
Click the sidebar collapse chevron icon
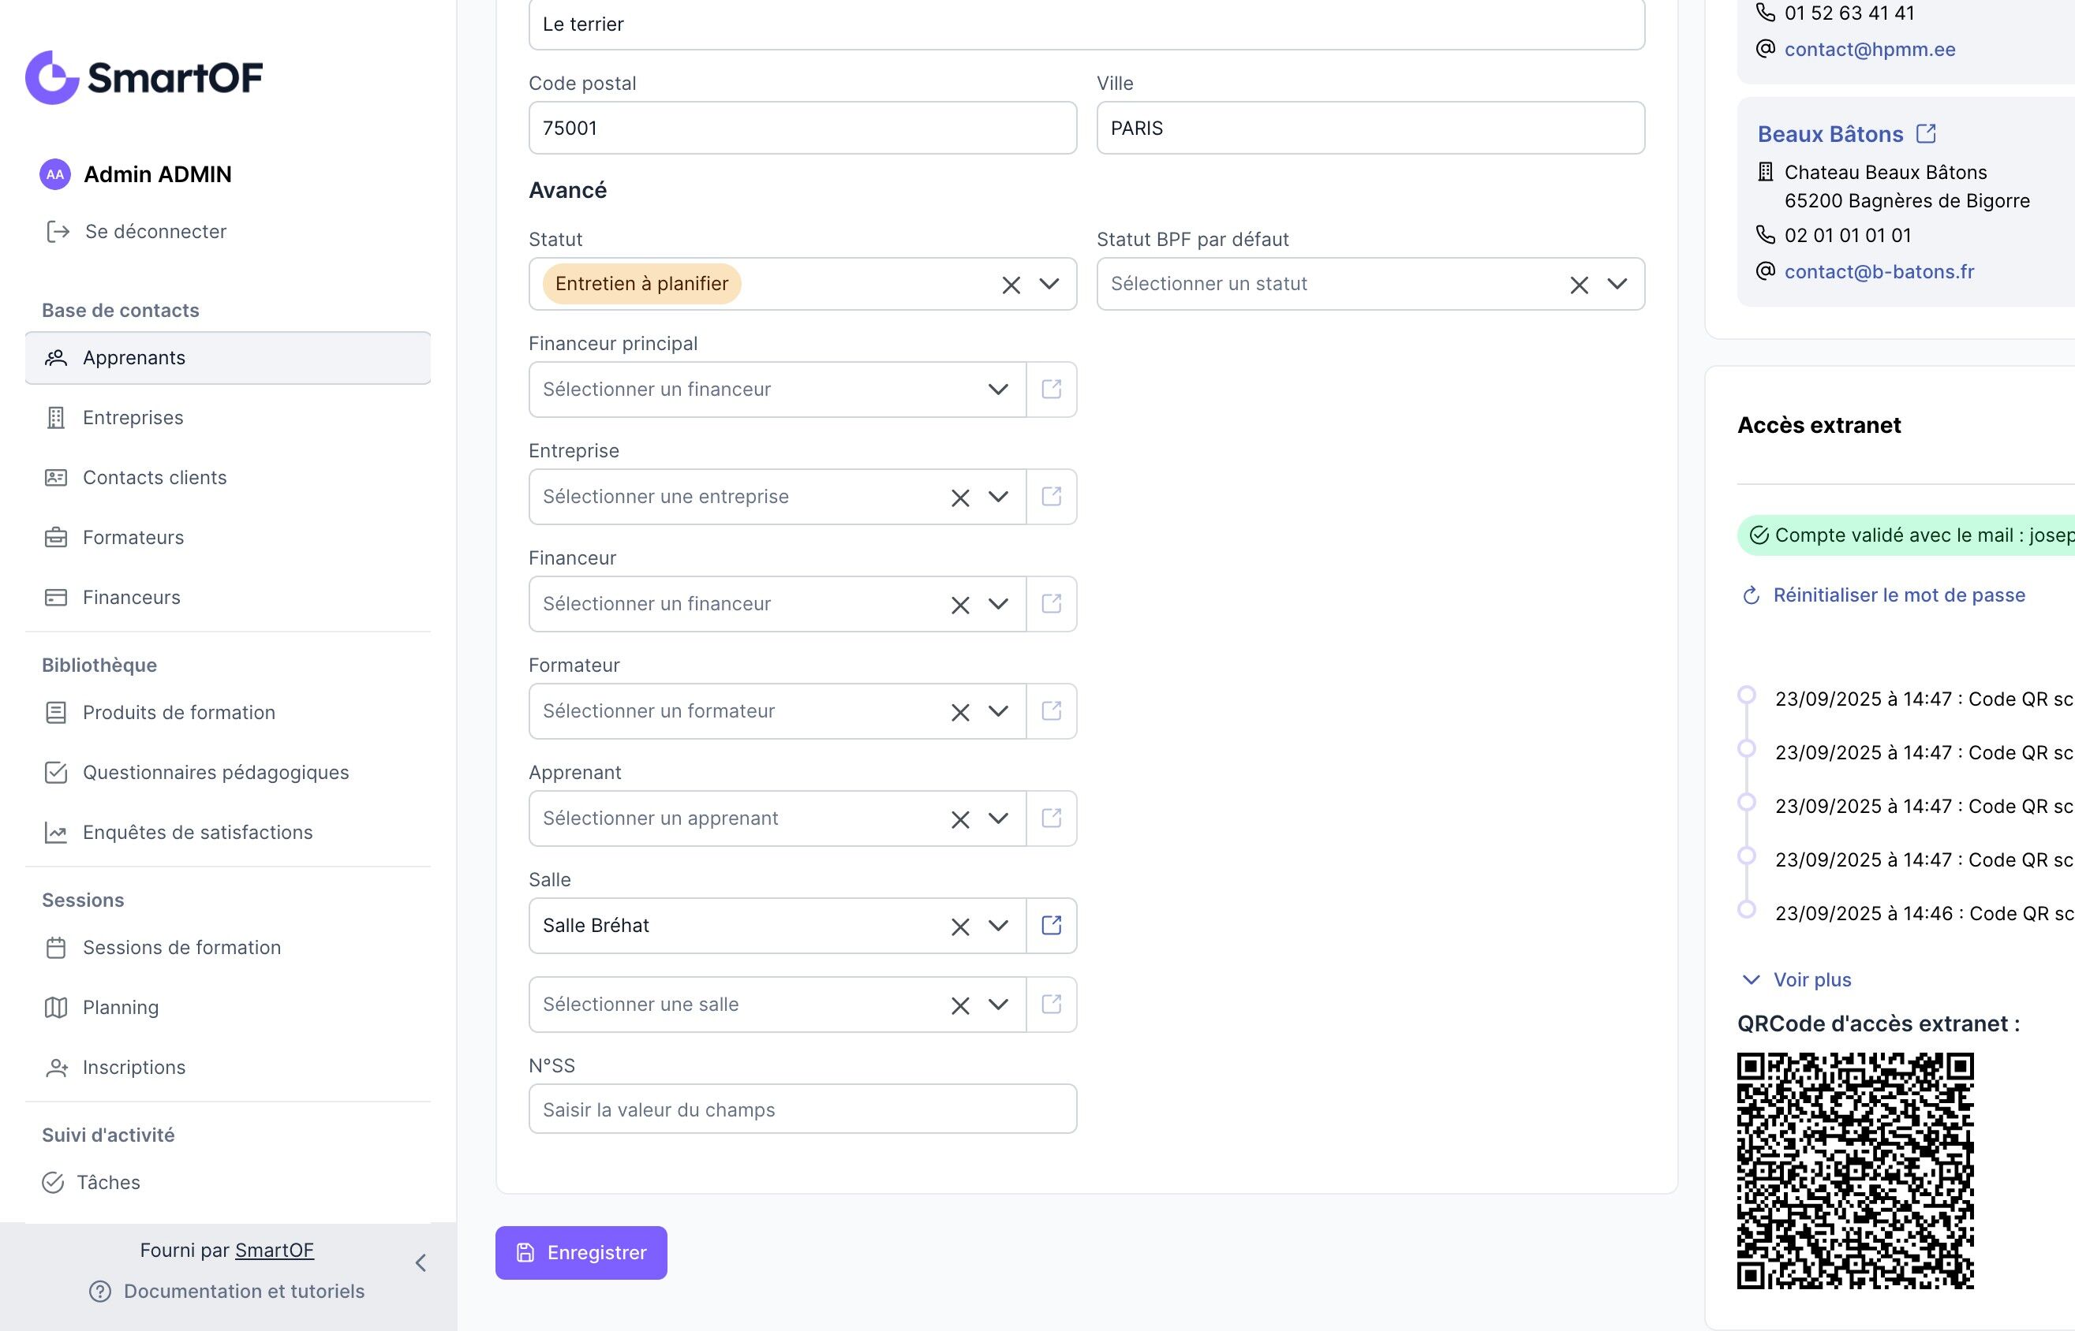pos(421,1262)
